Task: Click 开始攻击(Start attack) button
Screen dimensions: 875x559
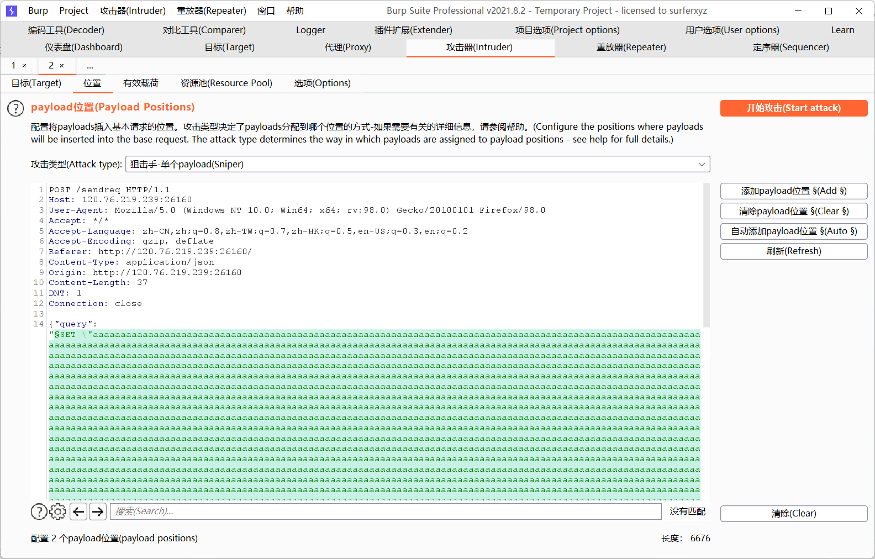Action: pos(794,108)
